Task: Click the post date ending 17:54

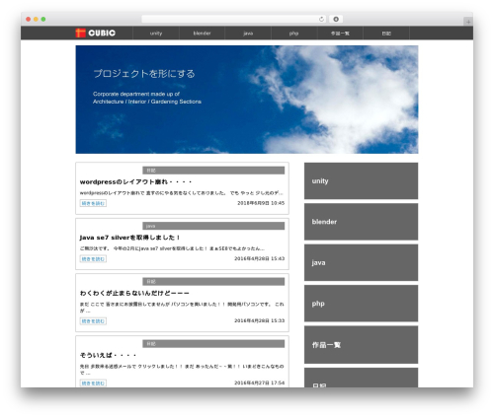Action: pos(259,382)
